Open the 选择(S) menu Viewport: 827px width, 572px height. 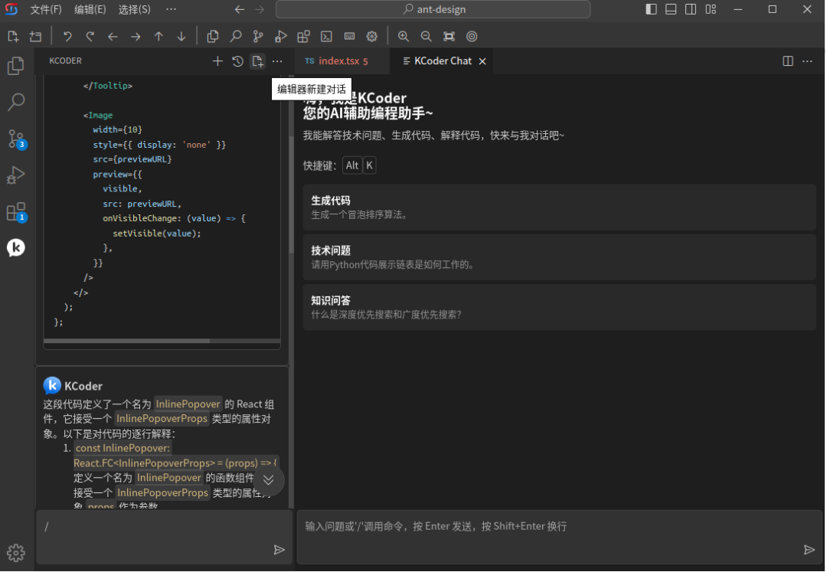pos(134,9)
